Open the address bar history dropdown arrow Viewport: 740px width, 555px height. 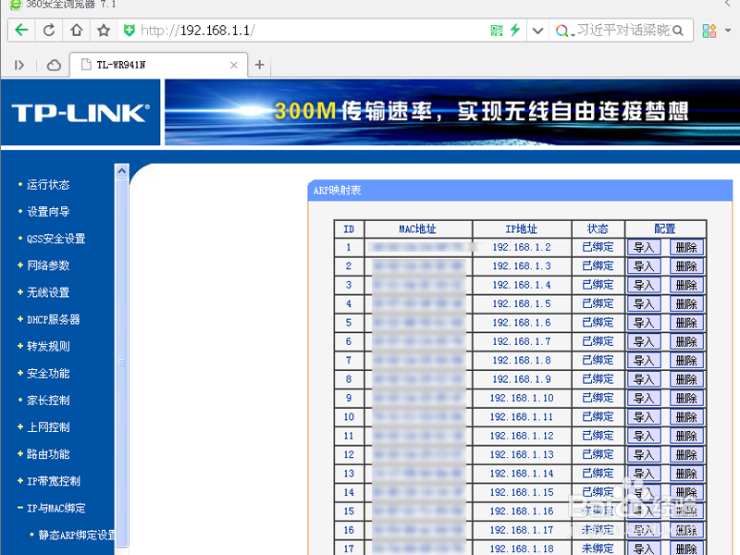click(537, 30)
